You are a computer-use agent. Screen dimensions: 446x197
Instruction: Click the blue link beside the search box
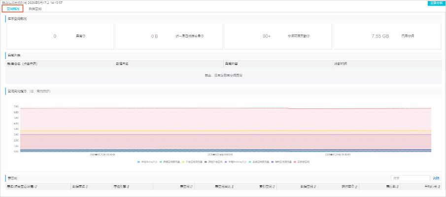[436, 178]
